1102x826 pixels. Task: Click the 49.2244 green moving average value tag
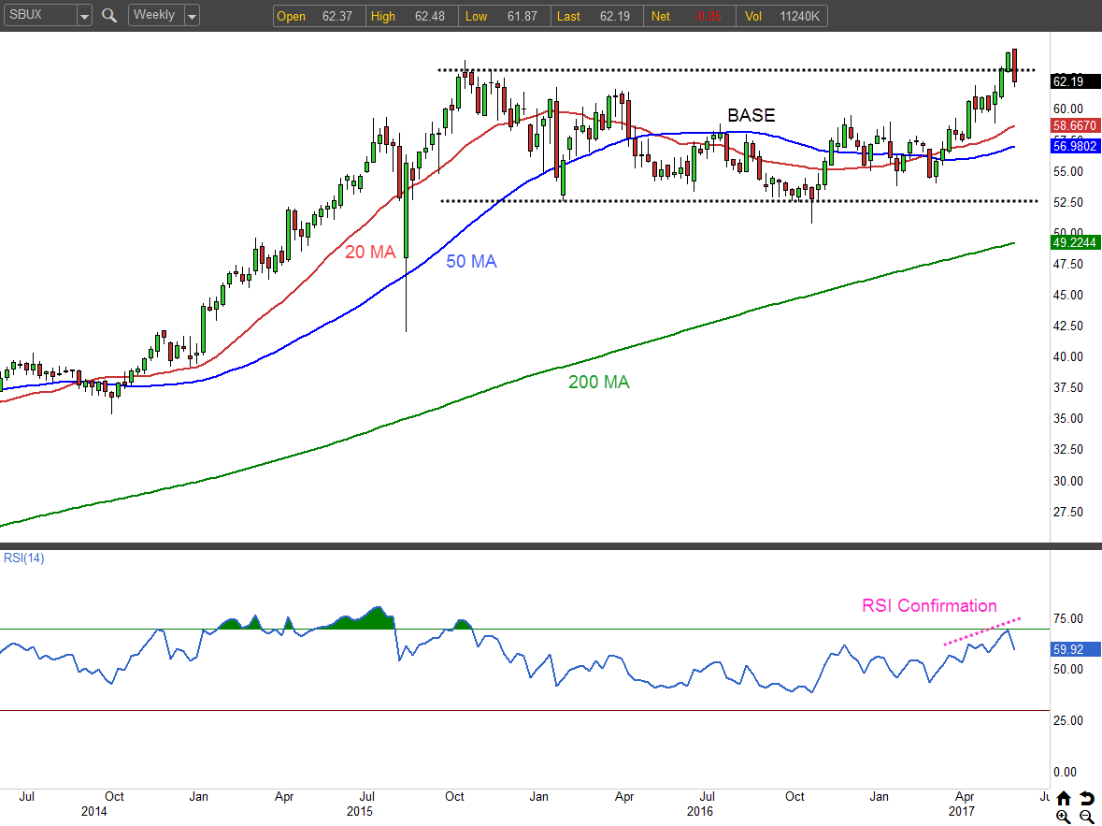click(1075, 242)
